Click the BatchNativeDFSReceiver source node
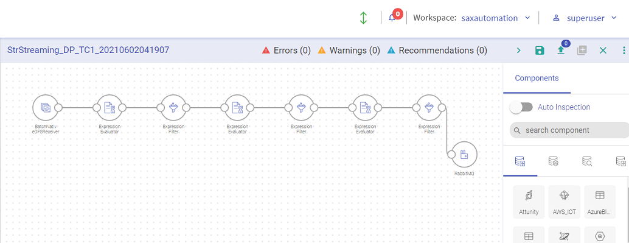Screen dimensions: 629x243 click(x=46, y=108)
